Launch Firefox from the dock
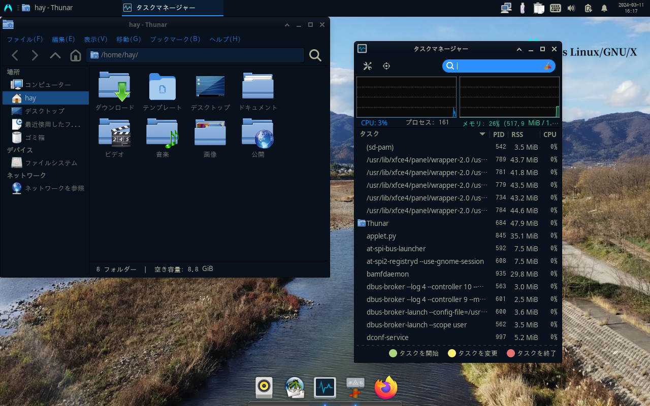Viewport: 650px width, 406px height. pyautogui.click(x=386, y=388)
